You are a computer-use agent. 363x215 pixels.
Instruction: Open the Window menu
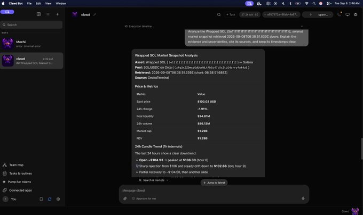(61, 4)
